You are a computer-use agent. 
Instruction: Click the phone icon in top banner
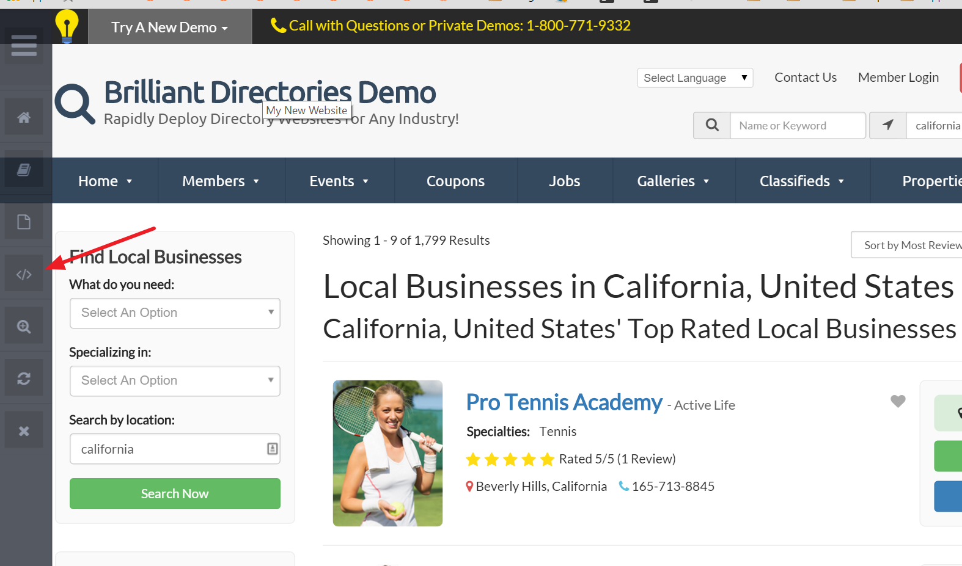pyautogui.click(x=278, y=26)
